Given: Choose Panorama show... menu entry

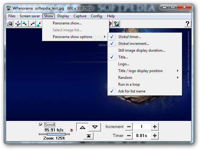Looking at the screenshot, I should (76, 23).
